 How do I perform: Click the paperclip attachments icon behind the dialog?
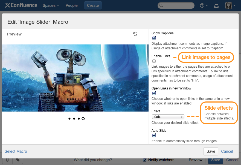[x=7, y=160]
